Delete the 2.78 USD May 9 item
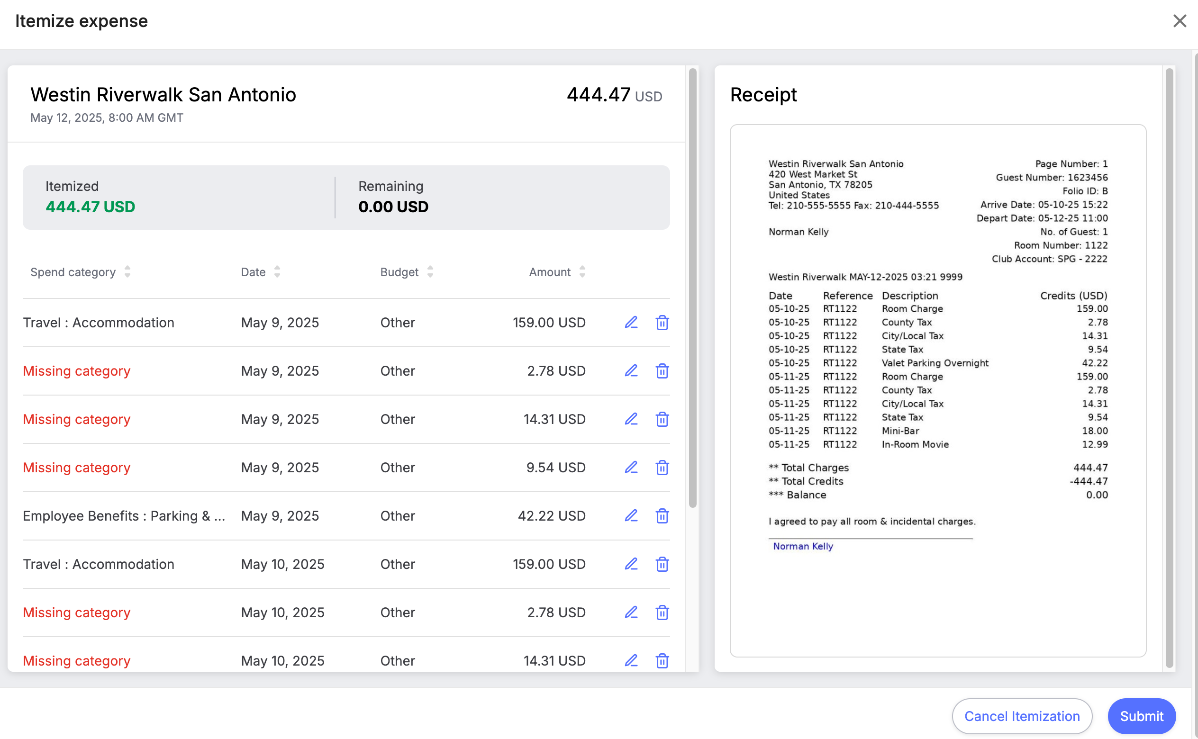The width and height of the screenshot is (1198, 739). tap(662, 371)
